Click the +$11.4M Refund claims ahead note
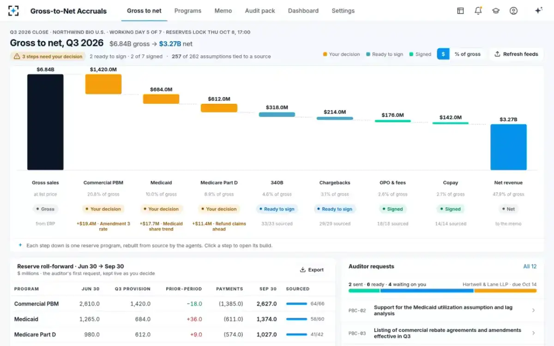The image size is (554, 346). click(x=219, y=227)
